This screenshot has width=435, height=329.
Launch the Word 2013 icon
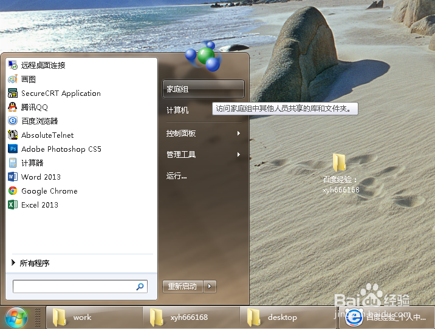point(13,177)
